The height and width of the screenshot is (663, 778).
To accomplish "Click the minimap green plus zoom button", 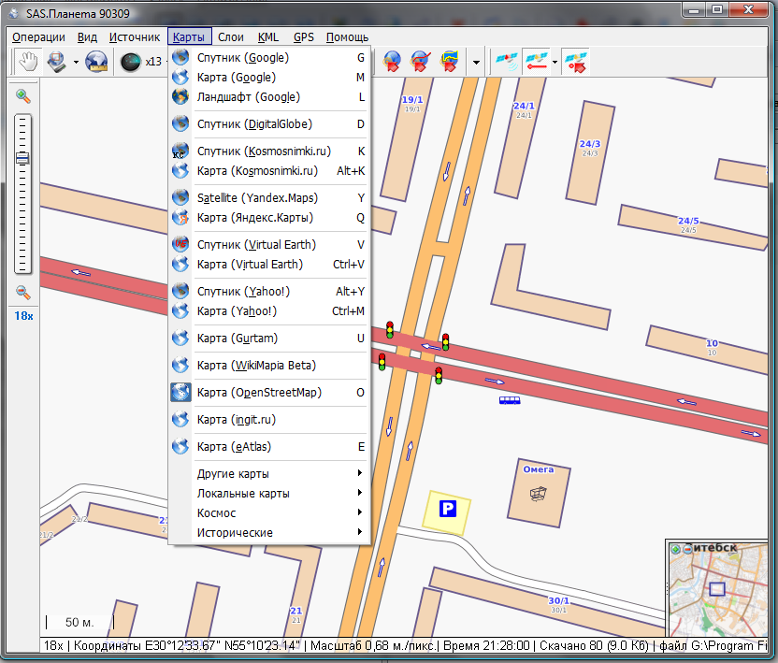I will [x=675, y=549].
